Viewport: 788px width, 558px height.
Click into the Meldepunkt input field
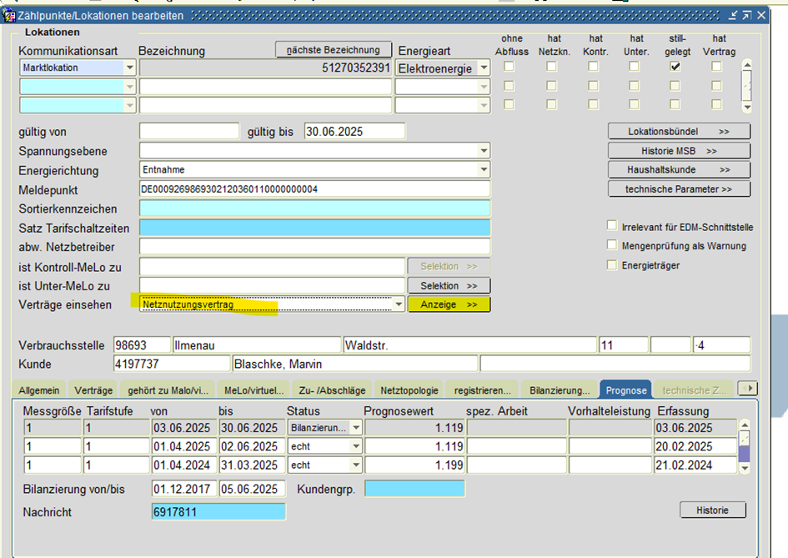click(314, 189)
